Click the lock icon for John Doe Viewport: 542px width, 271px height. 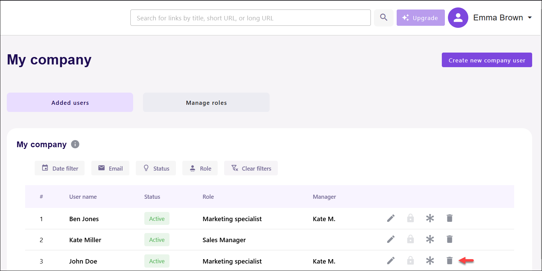point(411,260)
